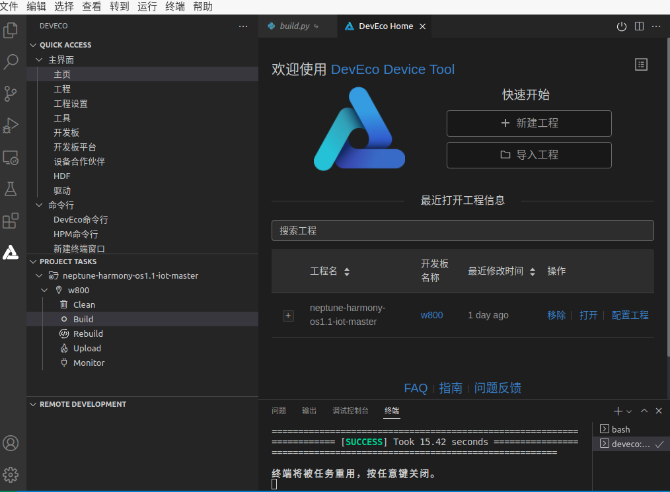Collapse neptune-harmony-os1.1-iot-master project node
The image size is (670, 492).
(x=39, y=276)
